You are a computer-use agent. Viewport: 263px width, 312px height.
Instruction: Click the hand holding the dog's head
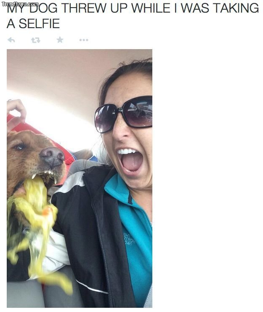[x=16, y=114]
